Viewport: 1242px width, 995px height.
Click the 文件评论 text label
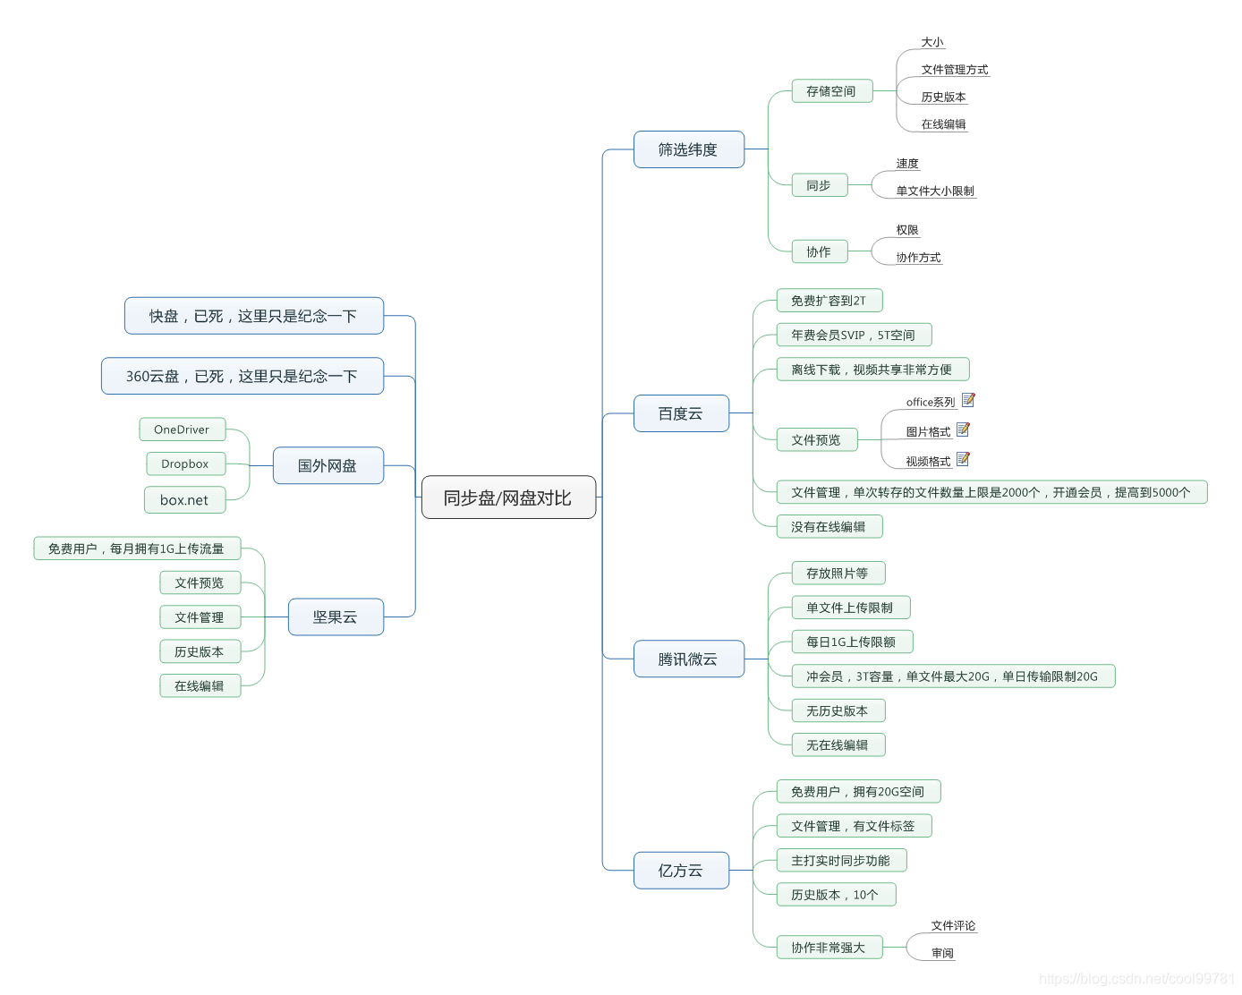pyautogui.click(x=954, y=926)
